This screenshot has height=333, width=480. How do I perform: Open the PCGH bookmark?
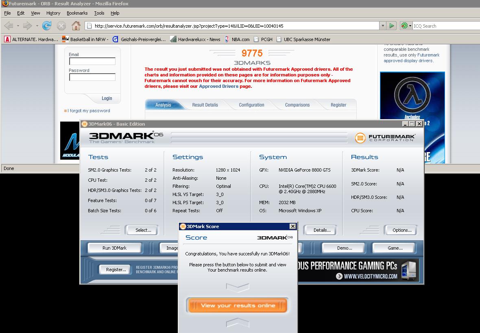click(x=263, y=39)
